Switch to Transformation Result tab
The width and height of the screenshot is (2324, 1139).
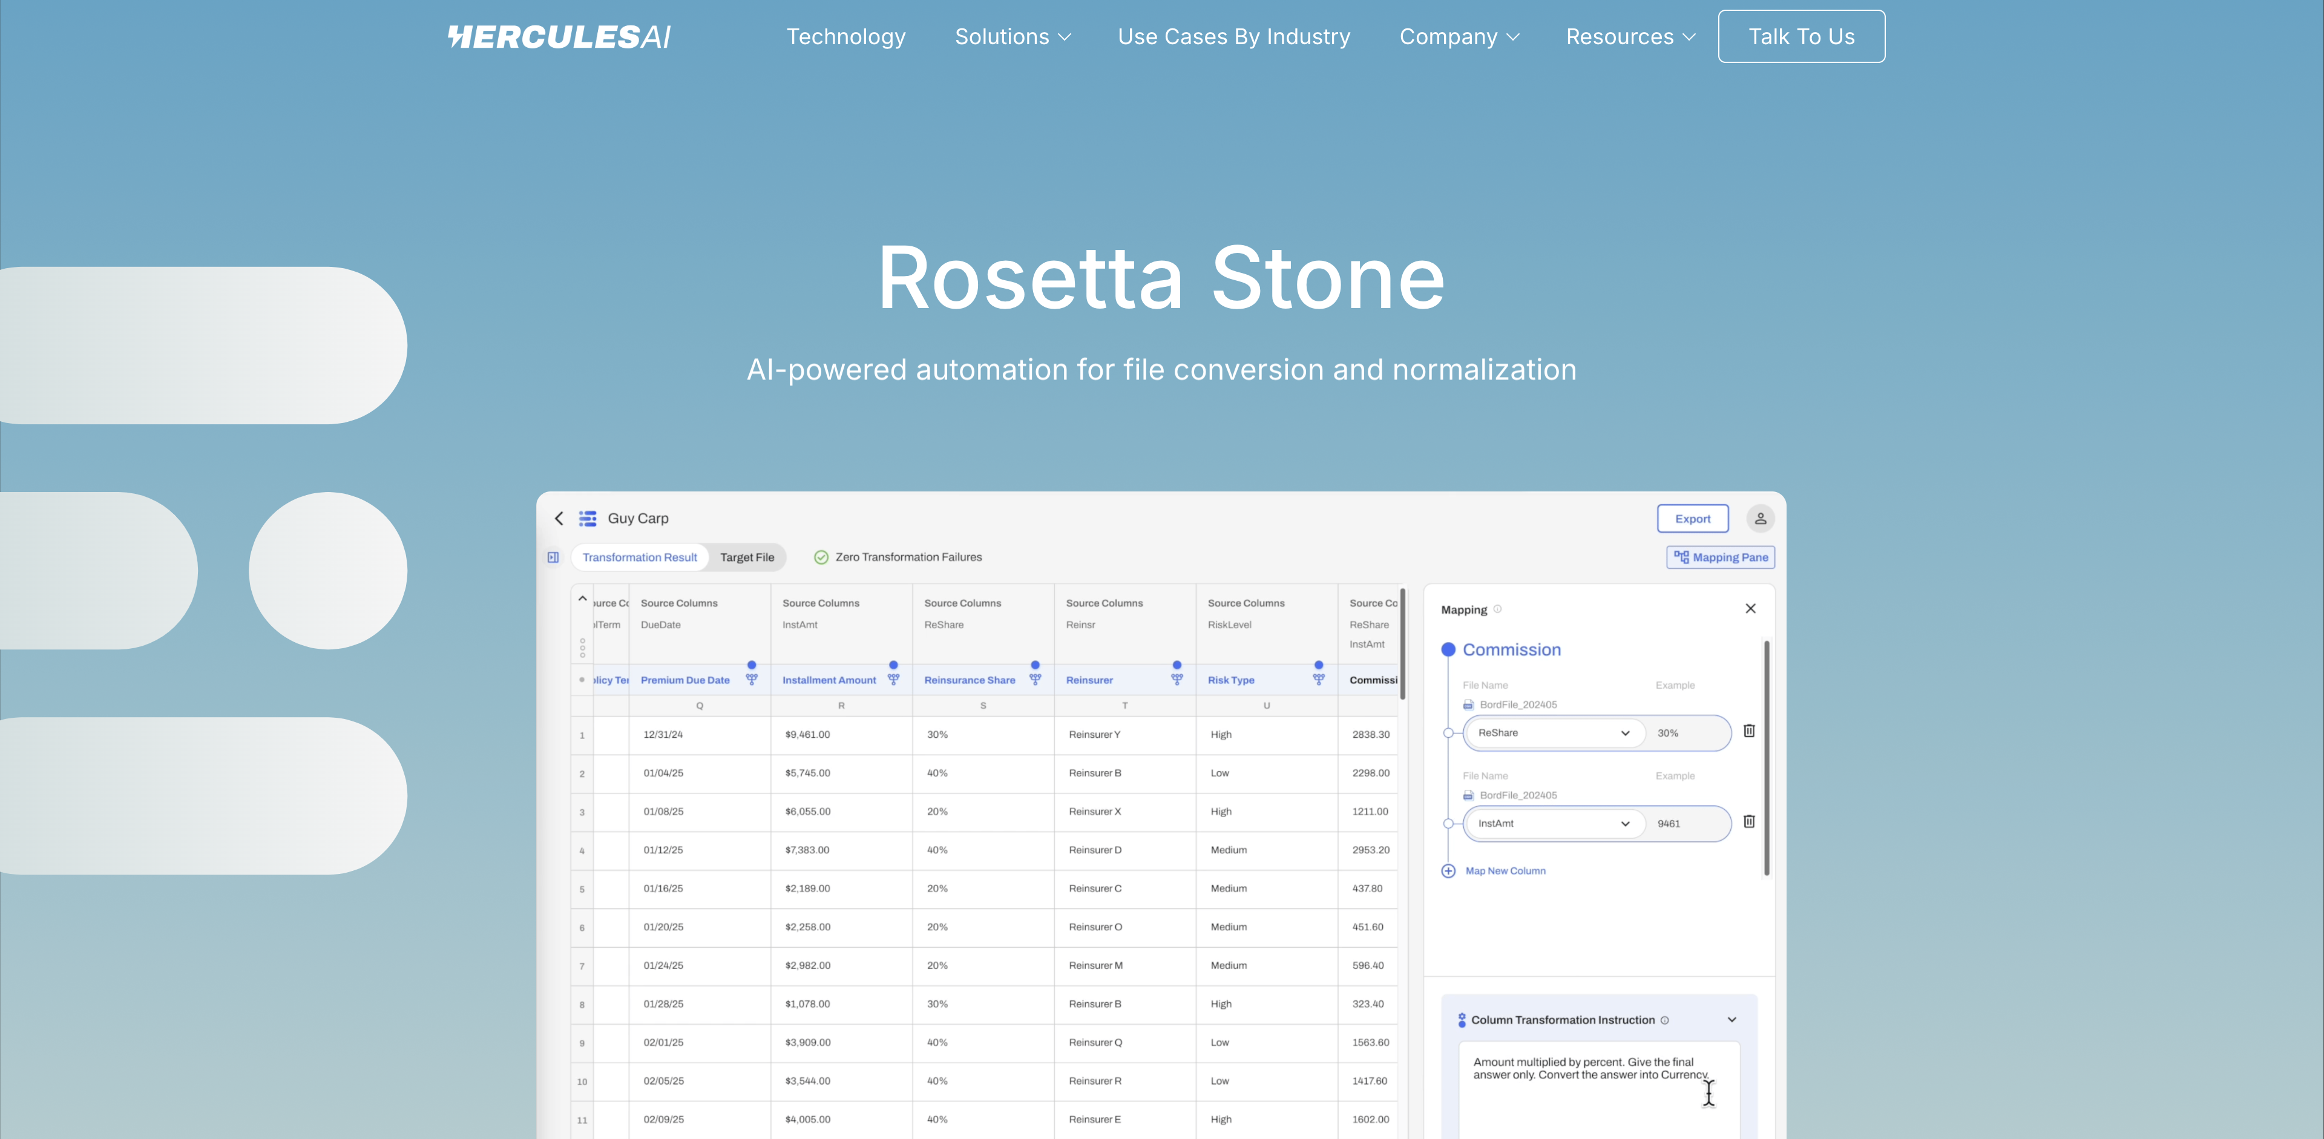pos(640,557)
